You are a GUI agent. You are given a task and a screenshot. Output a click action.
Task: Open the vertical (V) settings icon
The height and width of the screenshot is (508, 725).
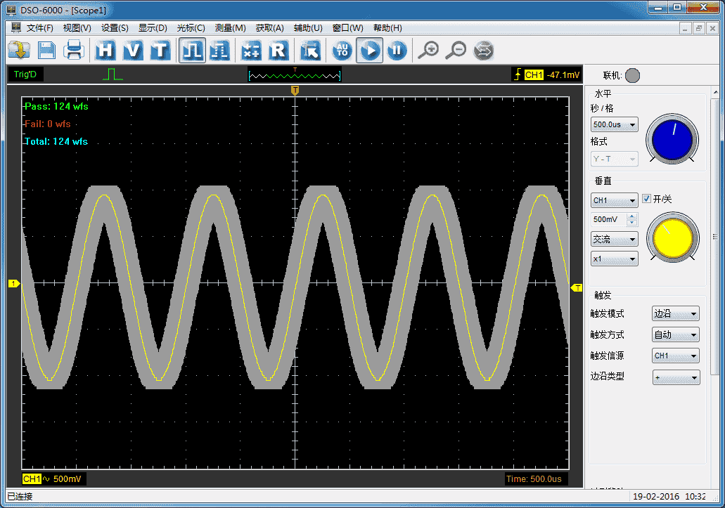[133, 50]
